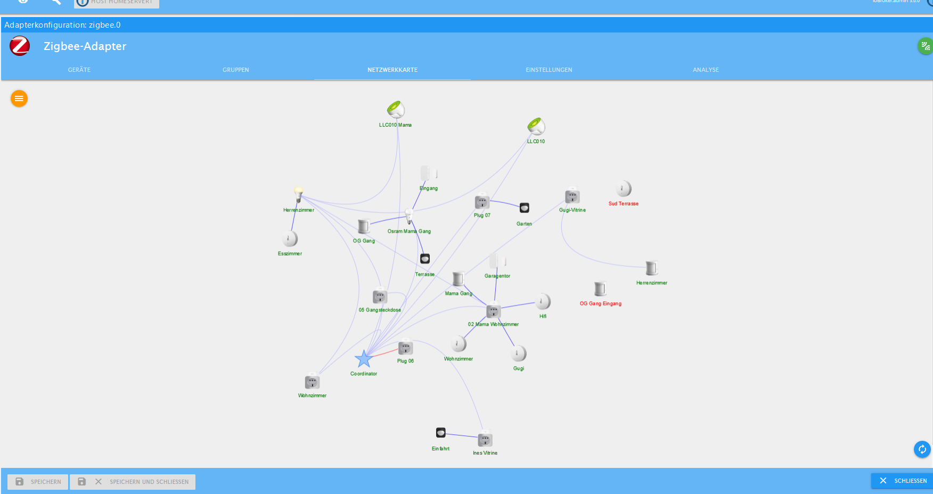
Task: Open the Gruppen tab
Action: click(236, 70)
